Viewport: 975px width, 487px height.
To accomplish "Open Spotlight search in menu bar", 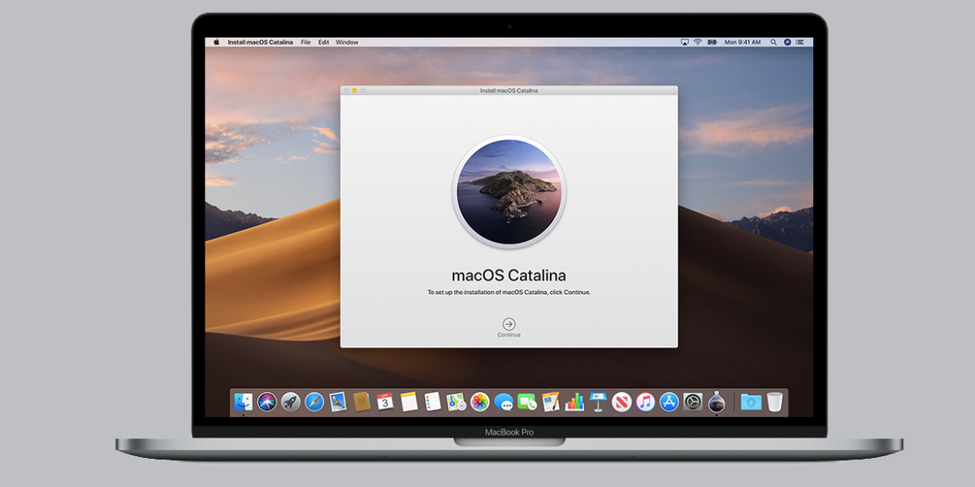I will coord(774,42).
